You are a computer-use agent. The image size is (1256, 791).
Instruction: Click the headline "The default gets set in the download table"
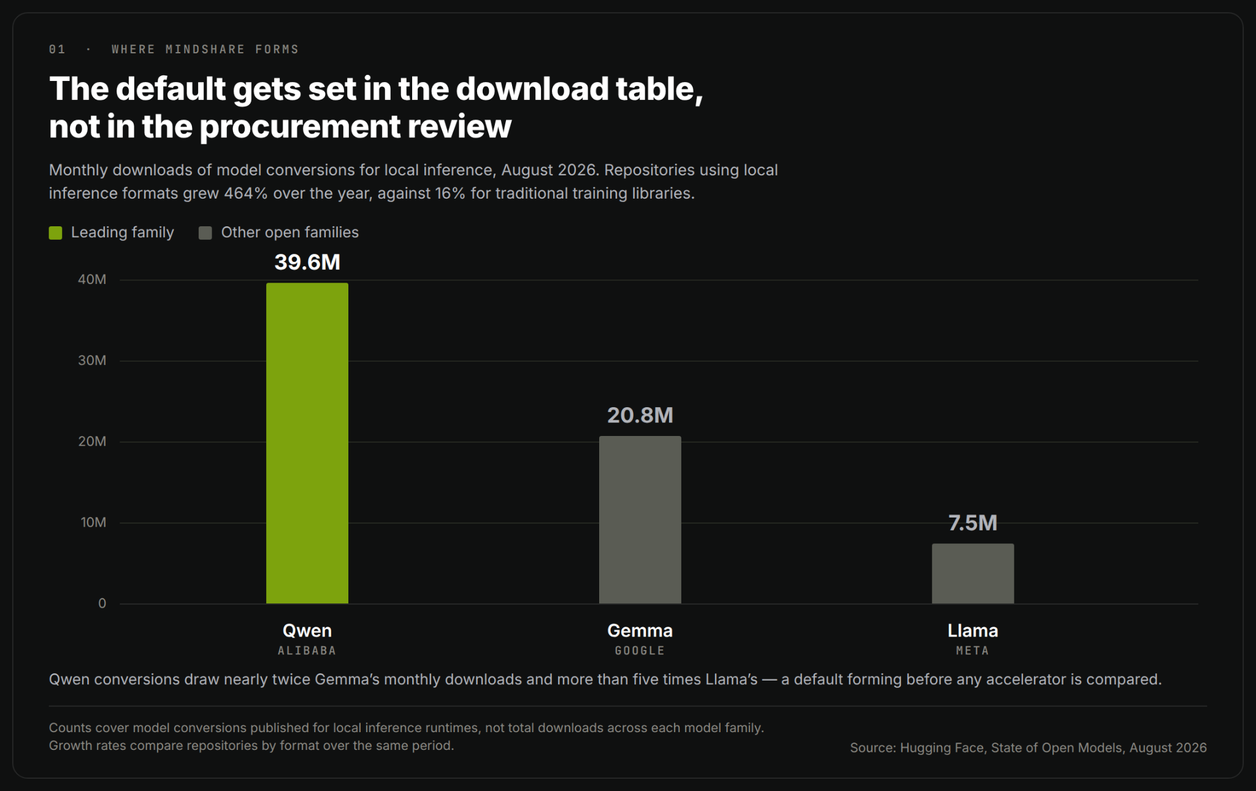(376, 107)
